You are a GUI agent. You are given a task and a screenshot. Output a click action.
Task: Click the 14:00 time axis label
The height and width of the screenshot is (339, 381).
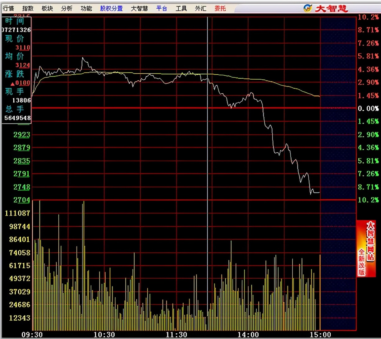248,335
